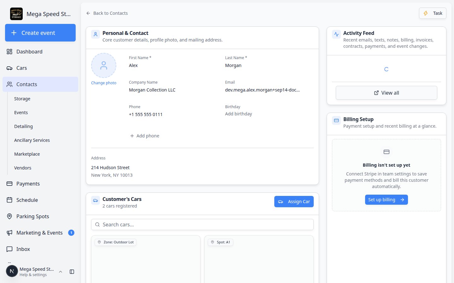454x283 pixels.
Task: Open the Marketplace submenu item
Action: [27, 154]
